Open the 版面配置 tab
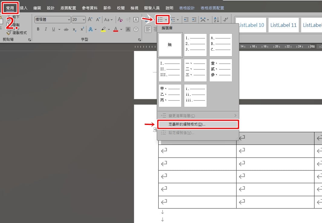The width and height of the screenshot is (322, 223). [68, 8]
